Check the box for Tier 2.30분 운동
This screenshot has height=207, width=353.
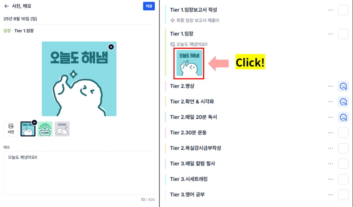(x=343, y=133)
